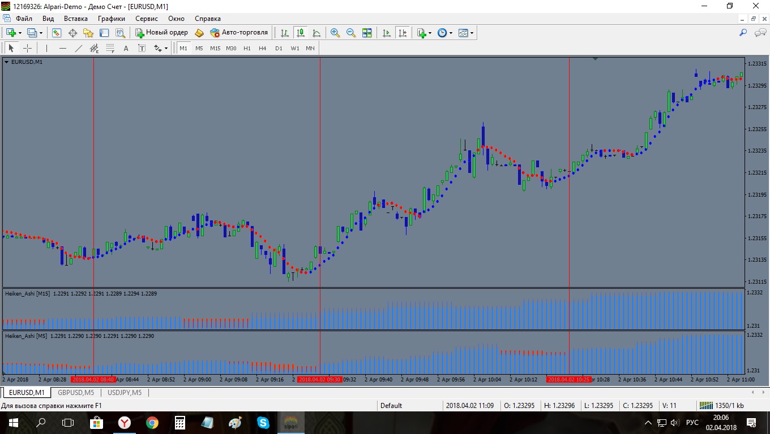Toggle chart auto scroll icon

pos(387,33)
